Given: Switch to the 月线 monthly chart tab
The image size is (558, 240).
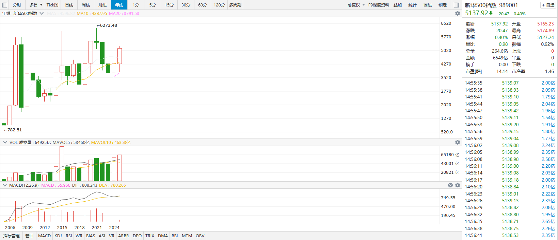Looking at the screenshot, I should (102, 5).
